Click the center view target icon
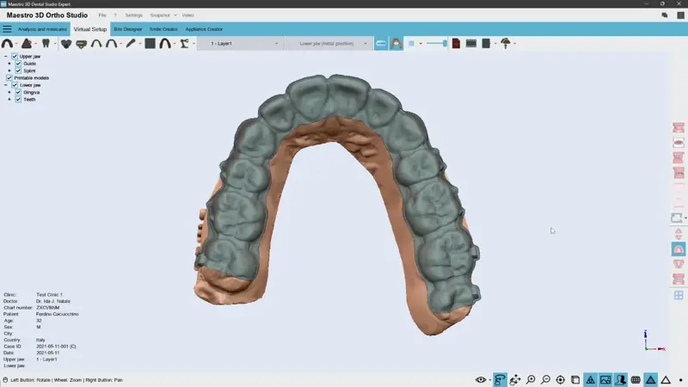688x387 pixels. tap(561, 380)
